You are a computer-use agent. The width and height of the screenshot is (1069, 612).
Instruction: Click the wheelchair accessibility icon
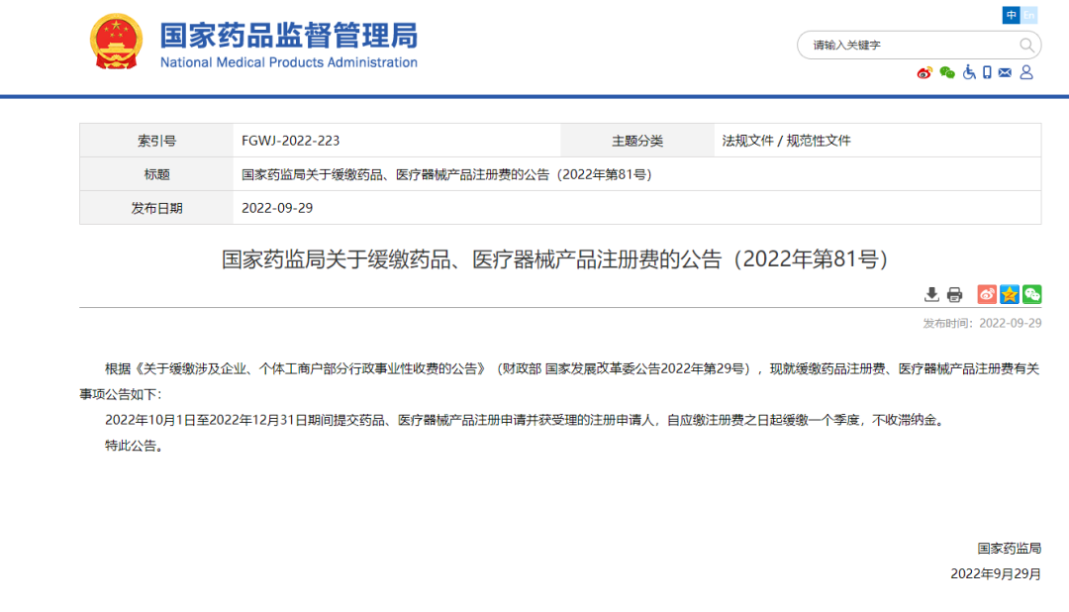coord(969,72)
